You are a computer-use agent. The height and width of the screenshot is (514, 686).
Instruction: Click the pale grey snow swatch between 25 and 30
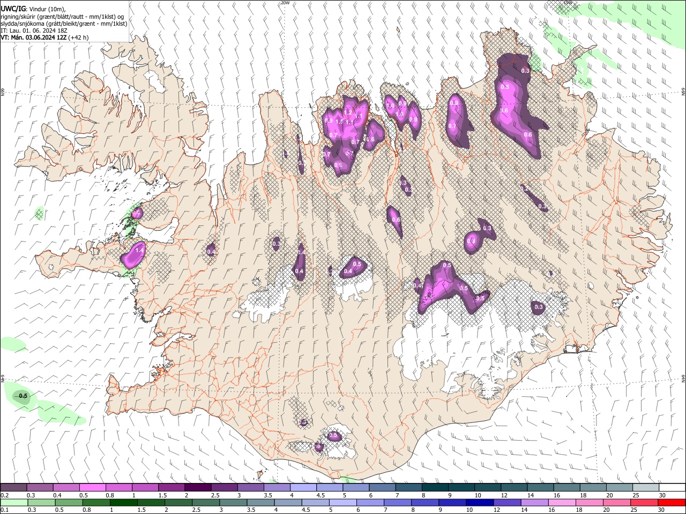[646, 488]
